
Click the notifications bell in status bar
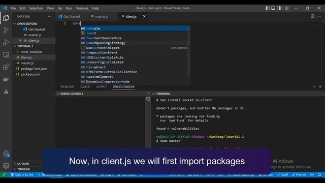(319, 175)
